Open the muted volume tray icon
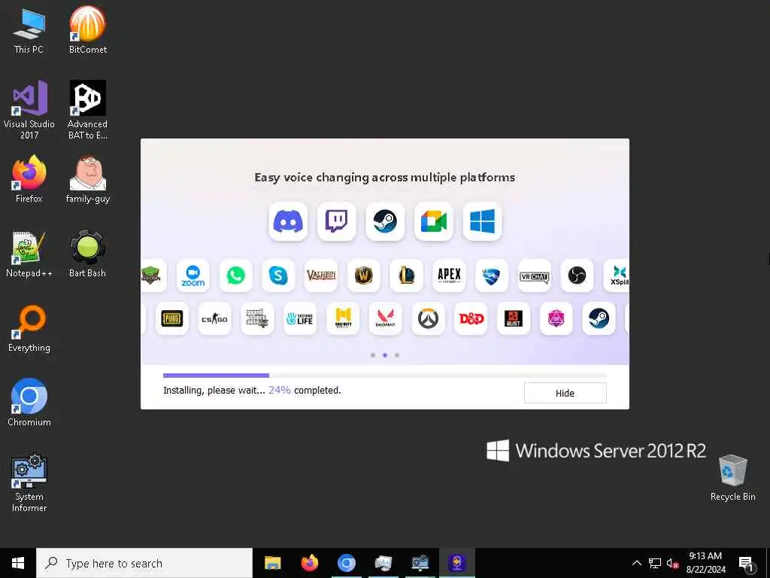Screen dimensions: 770x578 pos(672,564)
